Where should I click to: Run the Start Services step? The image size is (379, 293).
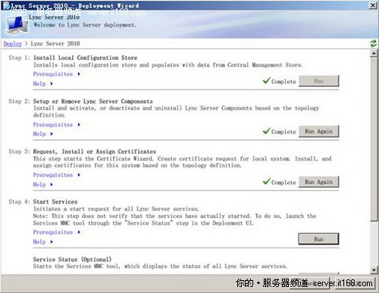pos(318,239)
